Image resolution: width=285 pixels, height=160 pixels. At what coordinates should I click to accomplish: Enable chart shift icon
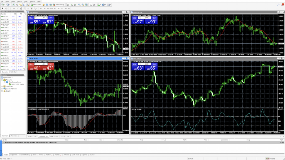pos(94,5)
